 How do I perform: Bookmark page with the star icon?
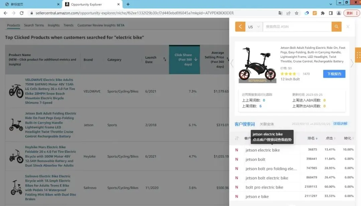tap(296, 13)
